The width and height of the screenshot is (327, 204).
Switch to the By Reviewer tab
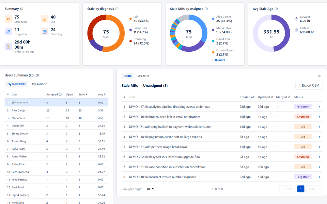pos(16,84)
